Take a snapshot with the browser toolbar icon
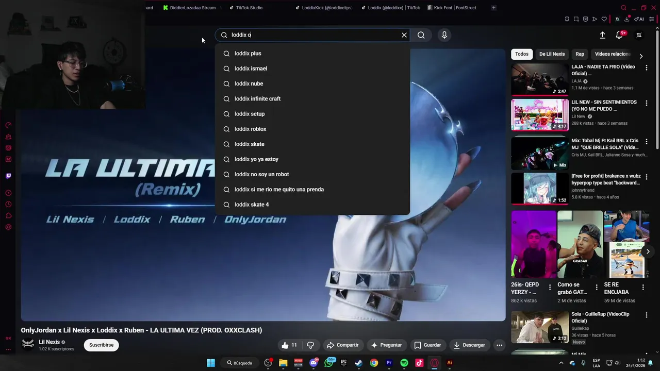Viewport: 660px width, 371px height. click(x=576, y=19)
